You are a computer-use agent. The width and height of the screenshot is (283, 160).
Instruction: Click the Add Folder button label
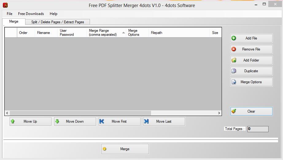251,60
